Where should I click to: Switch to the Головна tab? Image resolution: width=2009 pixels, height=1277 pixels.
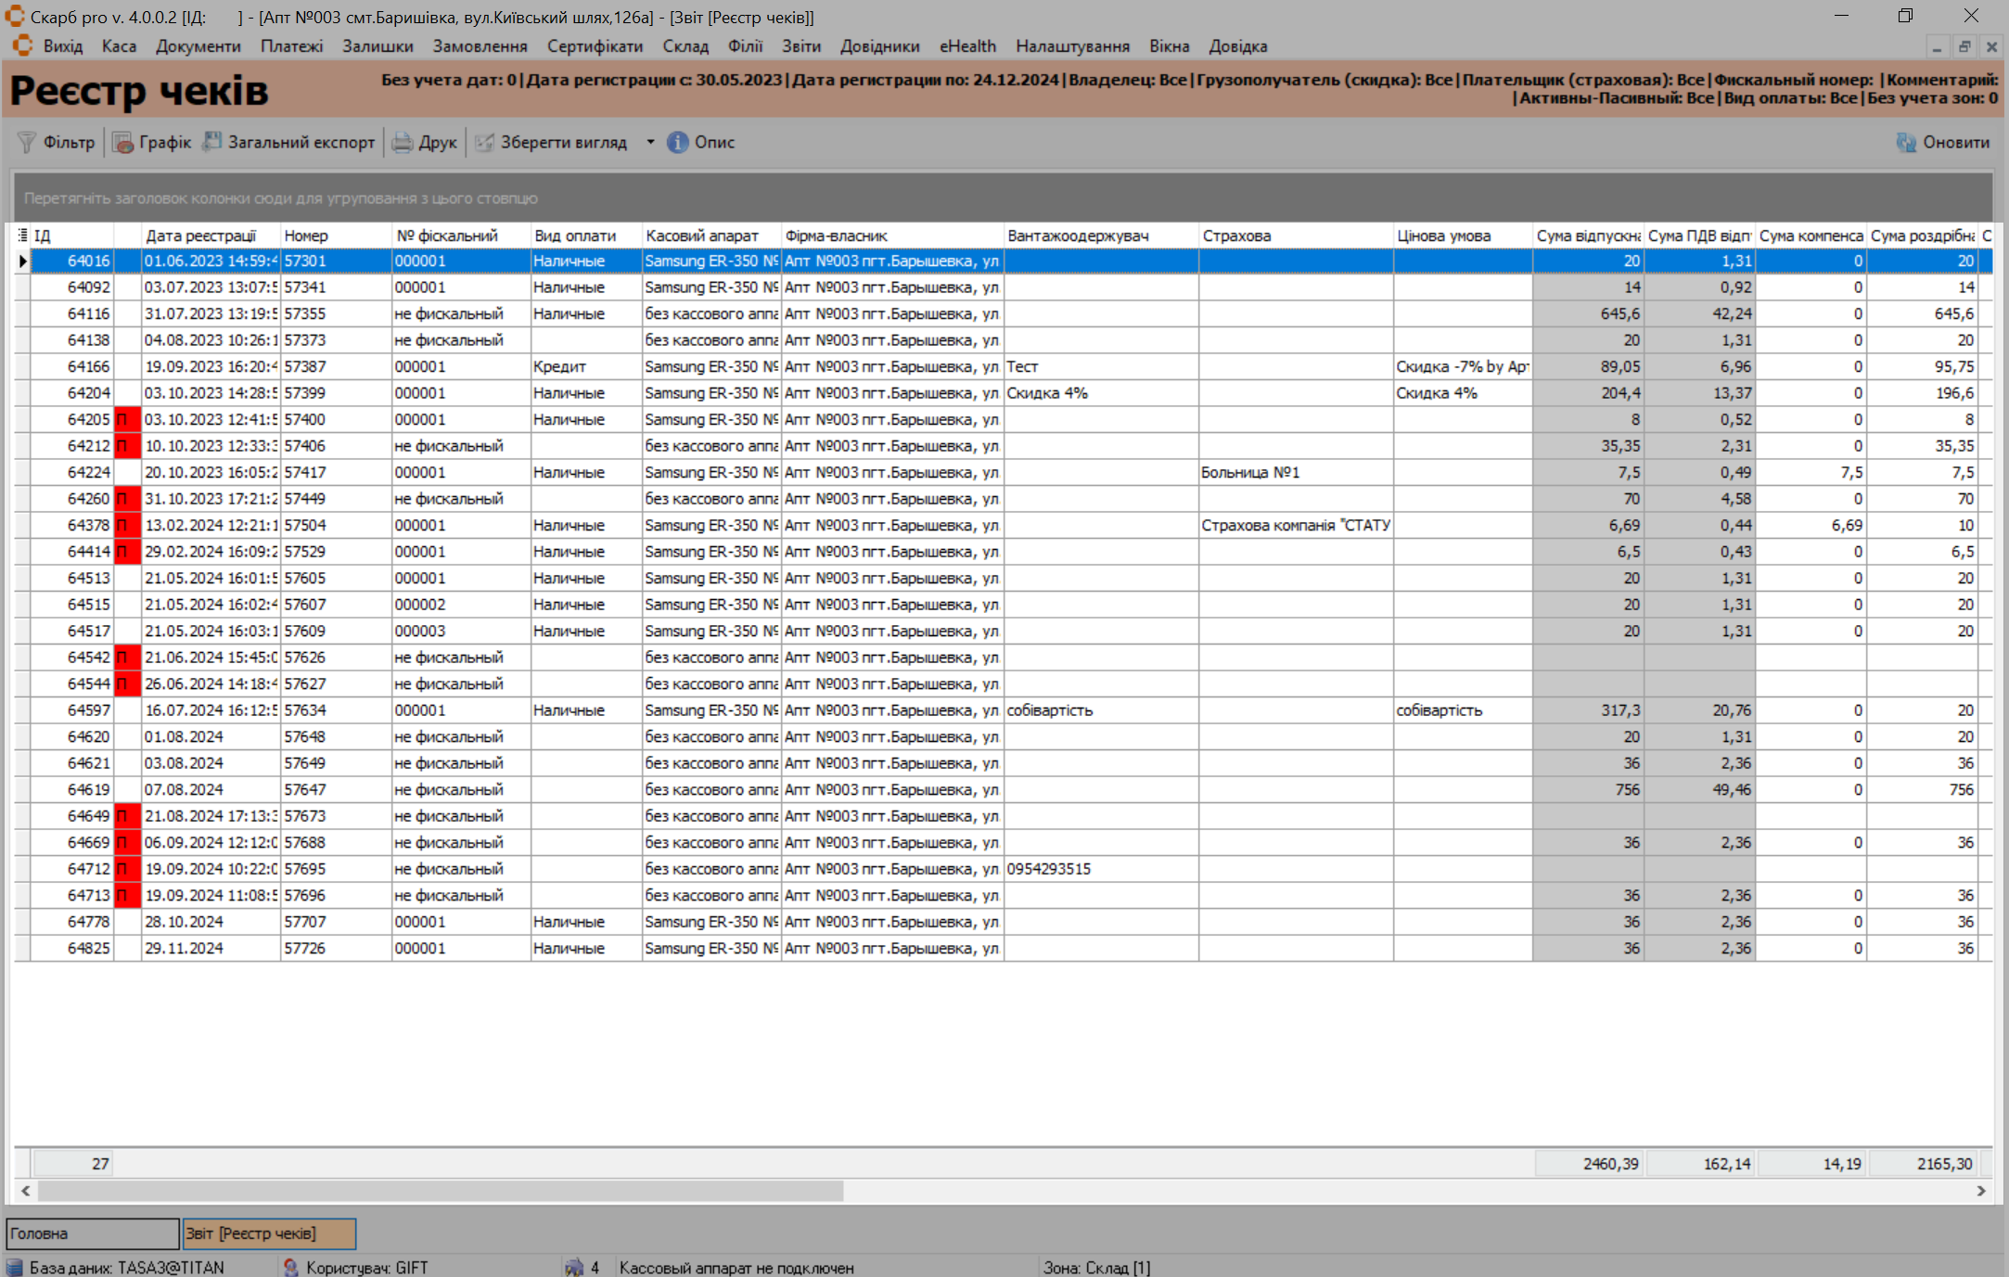(x=91, y=1233)
